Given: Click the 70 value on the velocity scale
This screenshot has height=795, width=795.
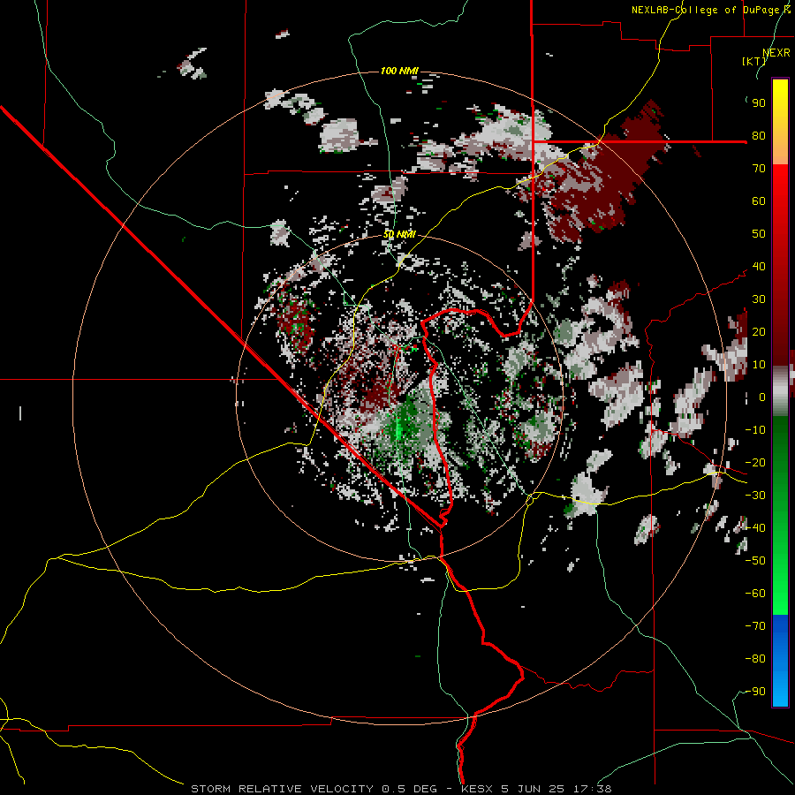Looking at the screenshot, I should pyautogui.click(x=759, y=169).
